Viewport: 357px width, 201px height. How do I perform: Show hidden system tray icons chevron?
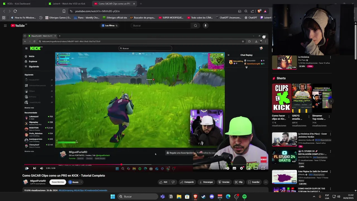[x=314, y=197]
